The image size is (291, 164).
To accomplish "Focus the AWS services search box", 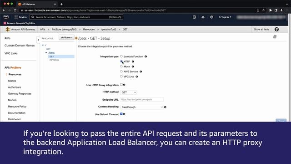I will point(76,17).
